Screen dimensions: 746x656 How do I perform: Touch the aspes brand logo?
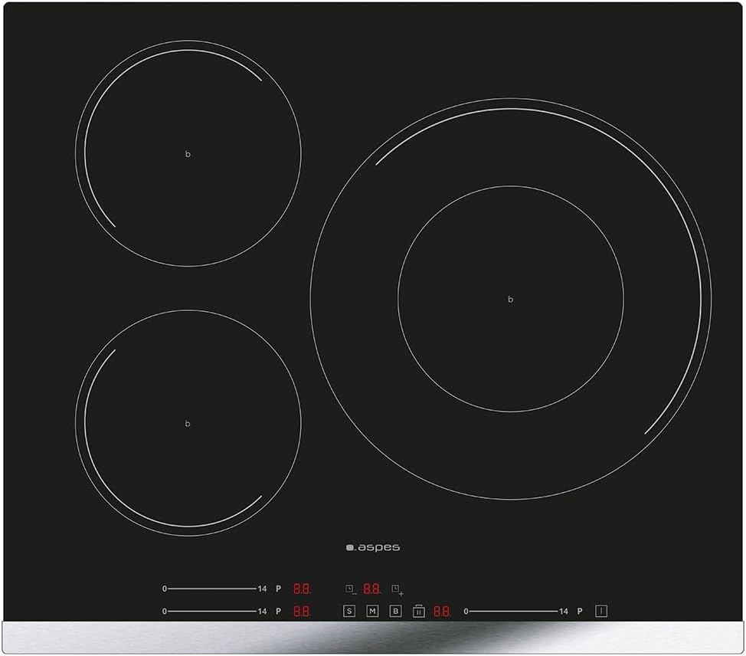[373, 547]
